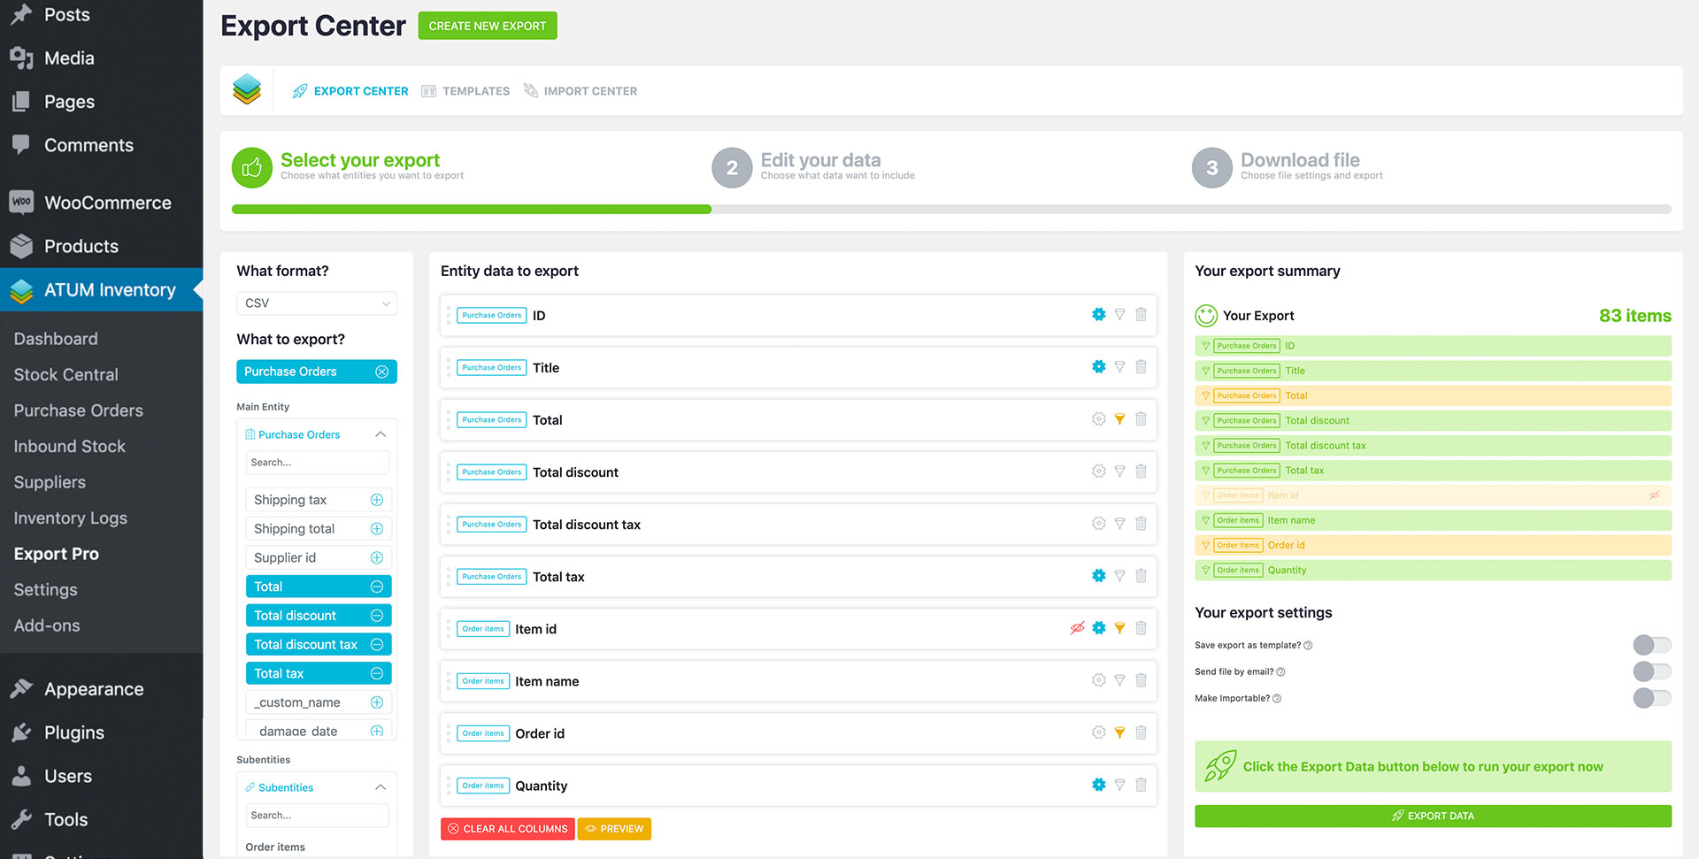
Task: Delete Total discount column trash icon
Action: pyautogui.click(x=1141, y=471)
